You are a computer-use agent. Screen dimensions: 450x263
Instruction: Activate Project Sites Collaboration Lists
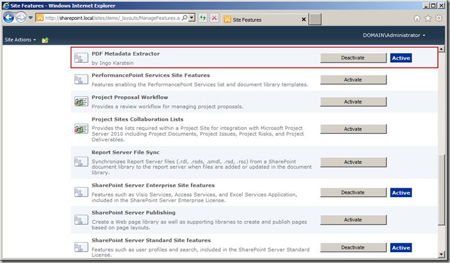354,129
